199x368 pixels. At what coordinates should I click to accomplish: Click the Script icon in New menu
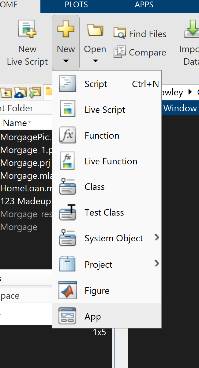click(68, 84)
